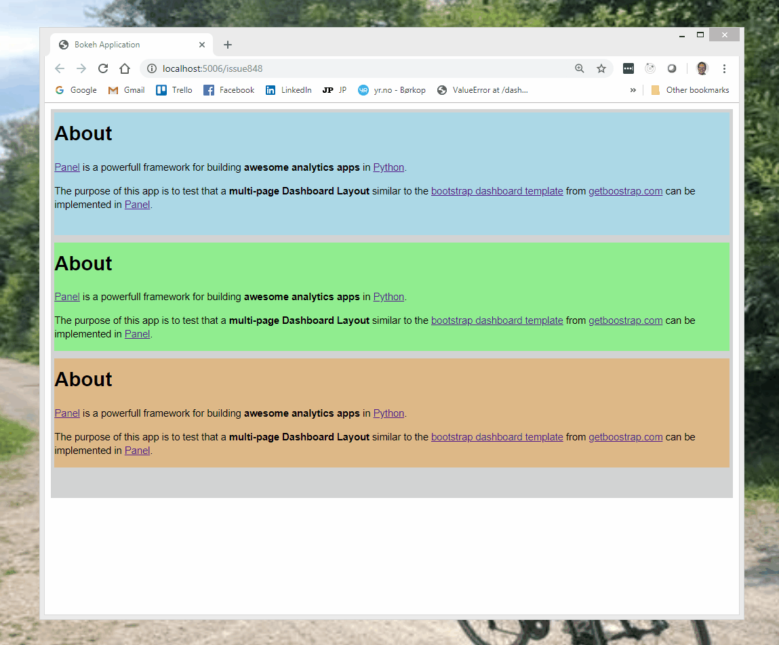The image size is (779, 645).
Task: Close the Bokeh Application tab
Action: pos(202,45)
